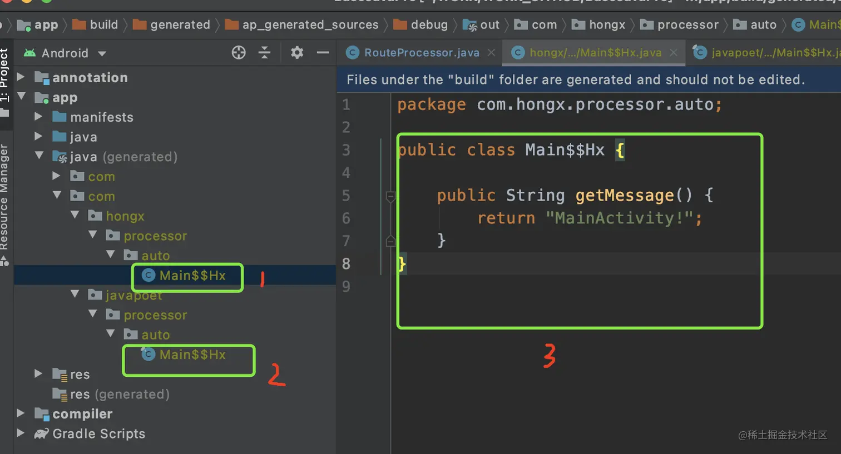Screen dimensions: 841x454
Task: Select Main$$Hx under javapoet processor auto
Action: click(192, 355)
